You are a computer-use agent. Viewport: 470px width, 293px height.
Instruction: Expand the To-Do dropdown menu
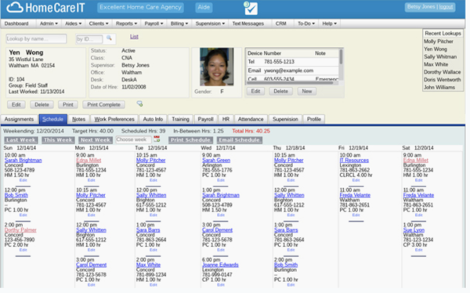[305, 24]
